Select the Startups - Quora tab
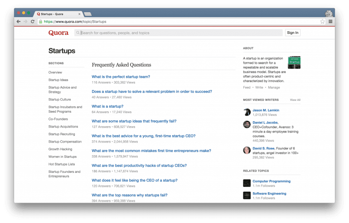 (58, 14)
